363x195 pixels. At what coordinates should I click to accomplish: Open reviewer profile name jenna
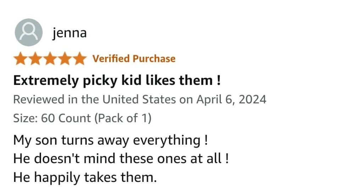point(69,33)
